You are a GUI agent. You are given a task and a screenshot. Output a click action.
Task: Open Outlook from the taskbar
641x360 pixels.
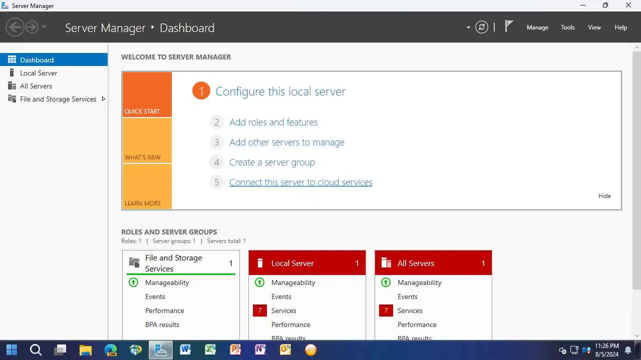(285, 349)
